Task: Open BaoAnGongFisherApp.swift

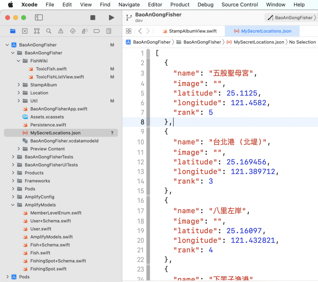Action: [59, 109]
